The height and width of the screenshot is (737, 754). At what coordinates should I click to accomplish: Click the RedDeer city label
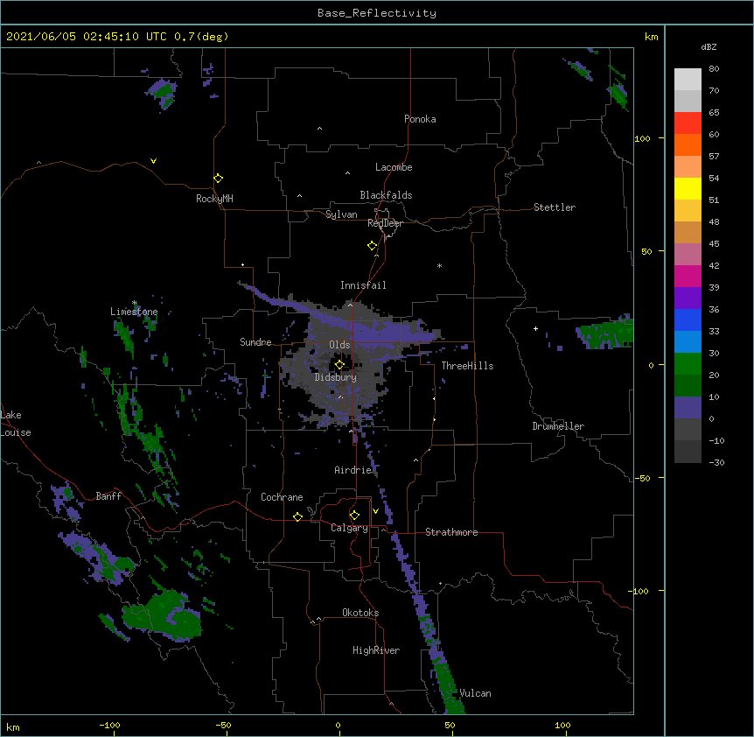[x=385, y=223]
